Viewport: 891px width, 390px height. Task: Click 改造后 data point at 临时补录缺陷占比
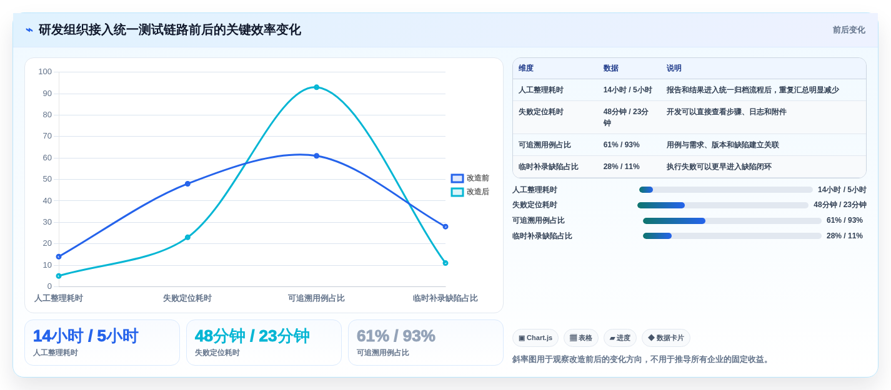[445, 263]
